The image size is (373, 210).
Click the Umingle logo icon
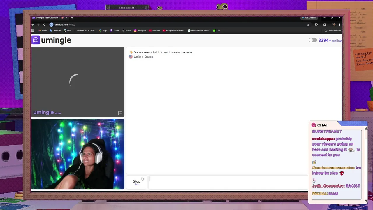(36, 40)
